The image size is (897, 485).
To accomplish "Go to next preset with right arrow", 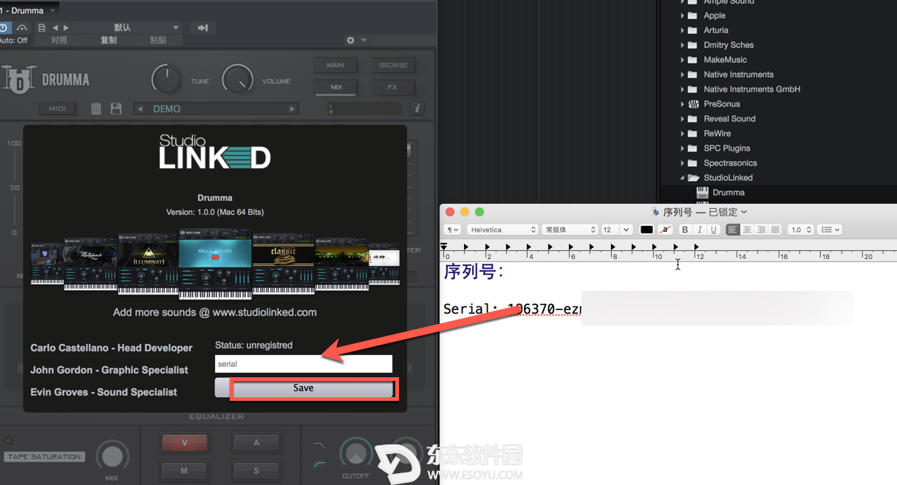I will [66, 28].
